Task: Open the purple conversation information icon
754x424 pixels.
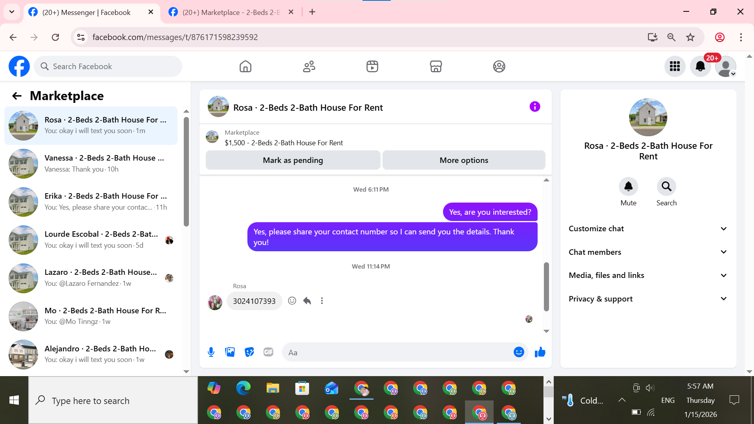Action: click(534, 107)
